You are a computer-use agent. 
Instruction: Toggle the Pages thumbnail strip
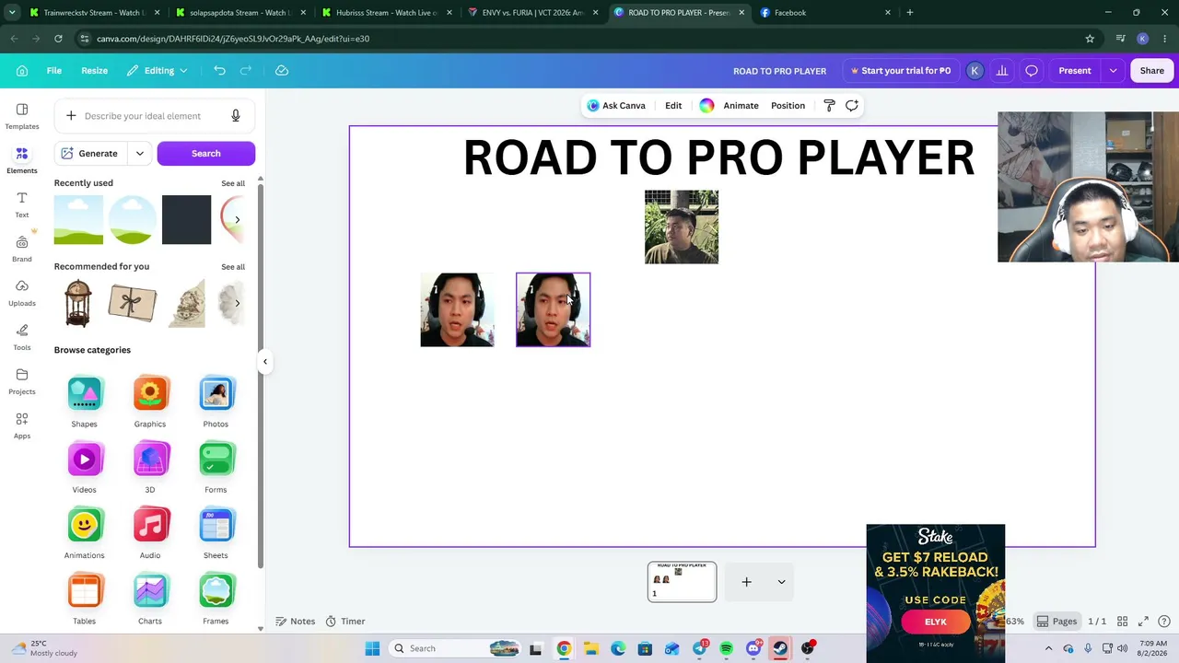click(x=1056, y=622)
